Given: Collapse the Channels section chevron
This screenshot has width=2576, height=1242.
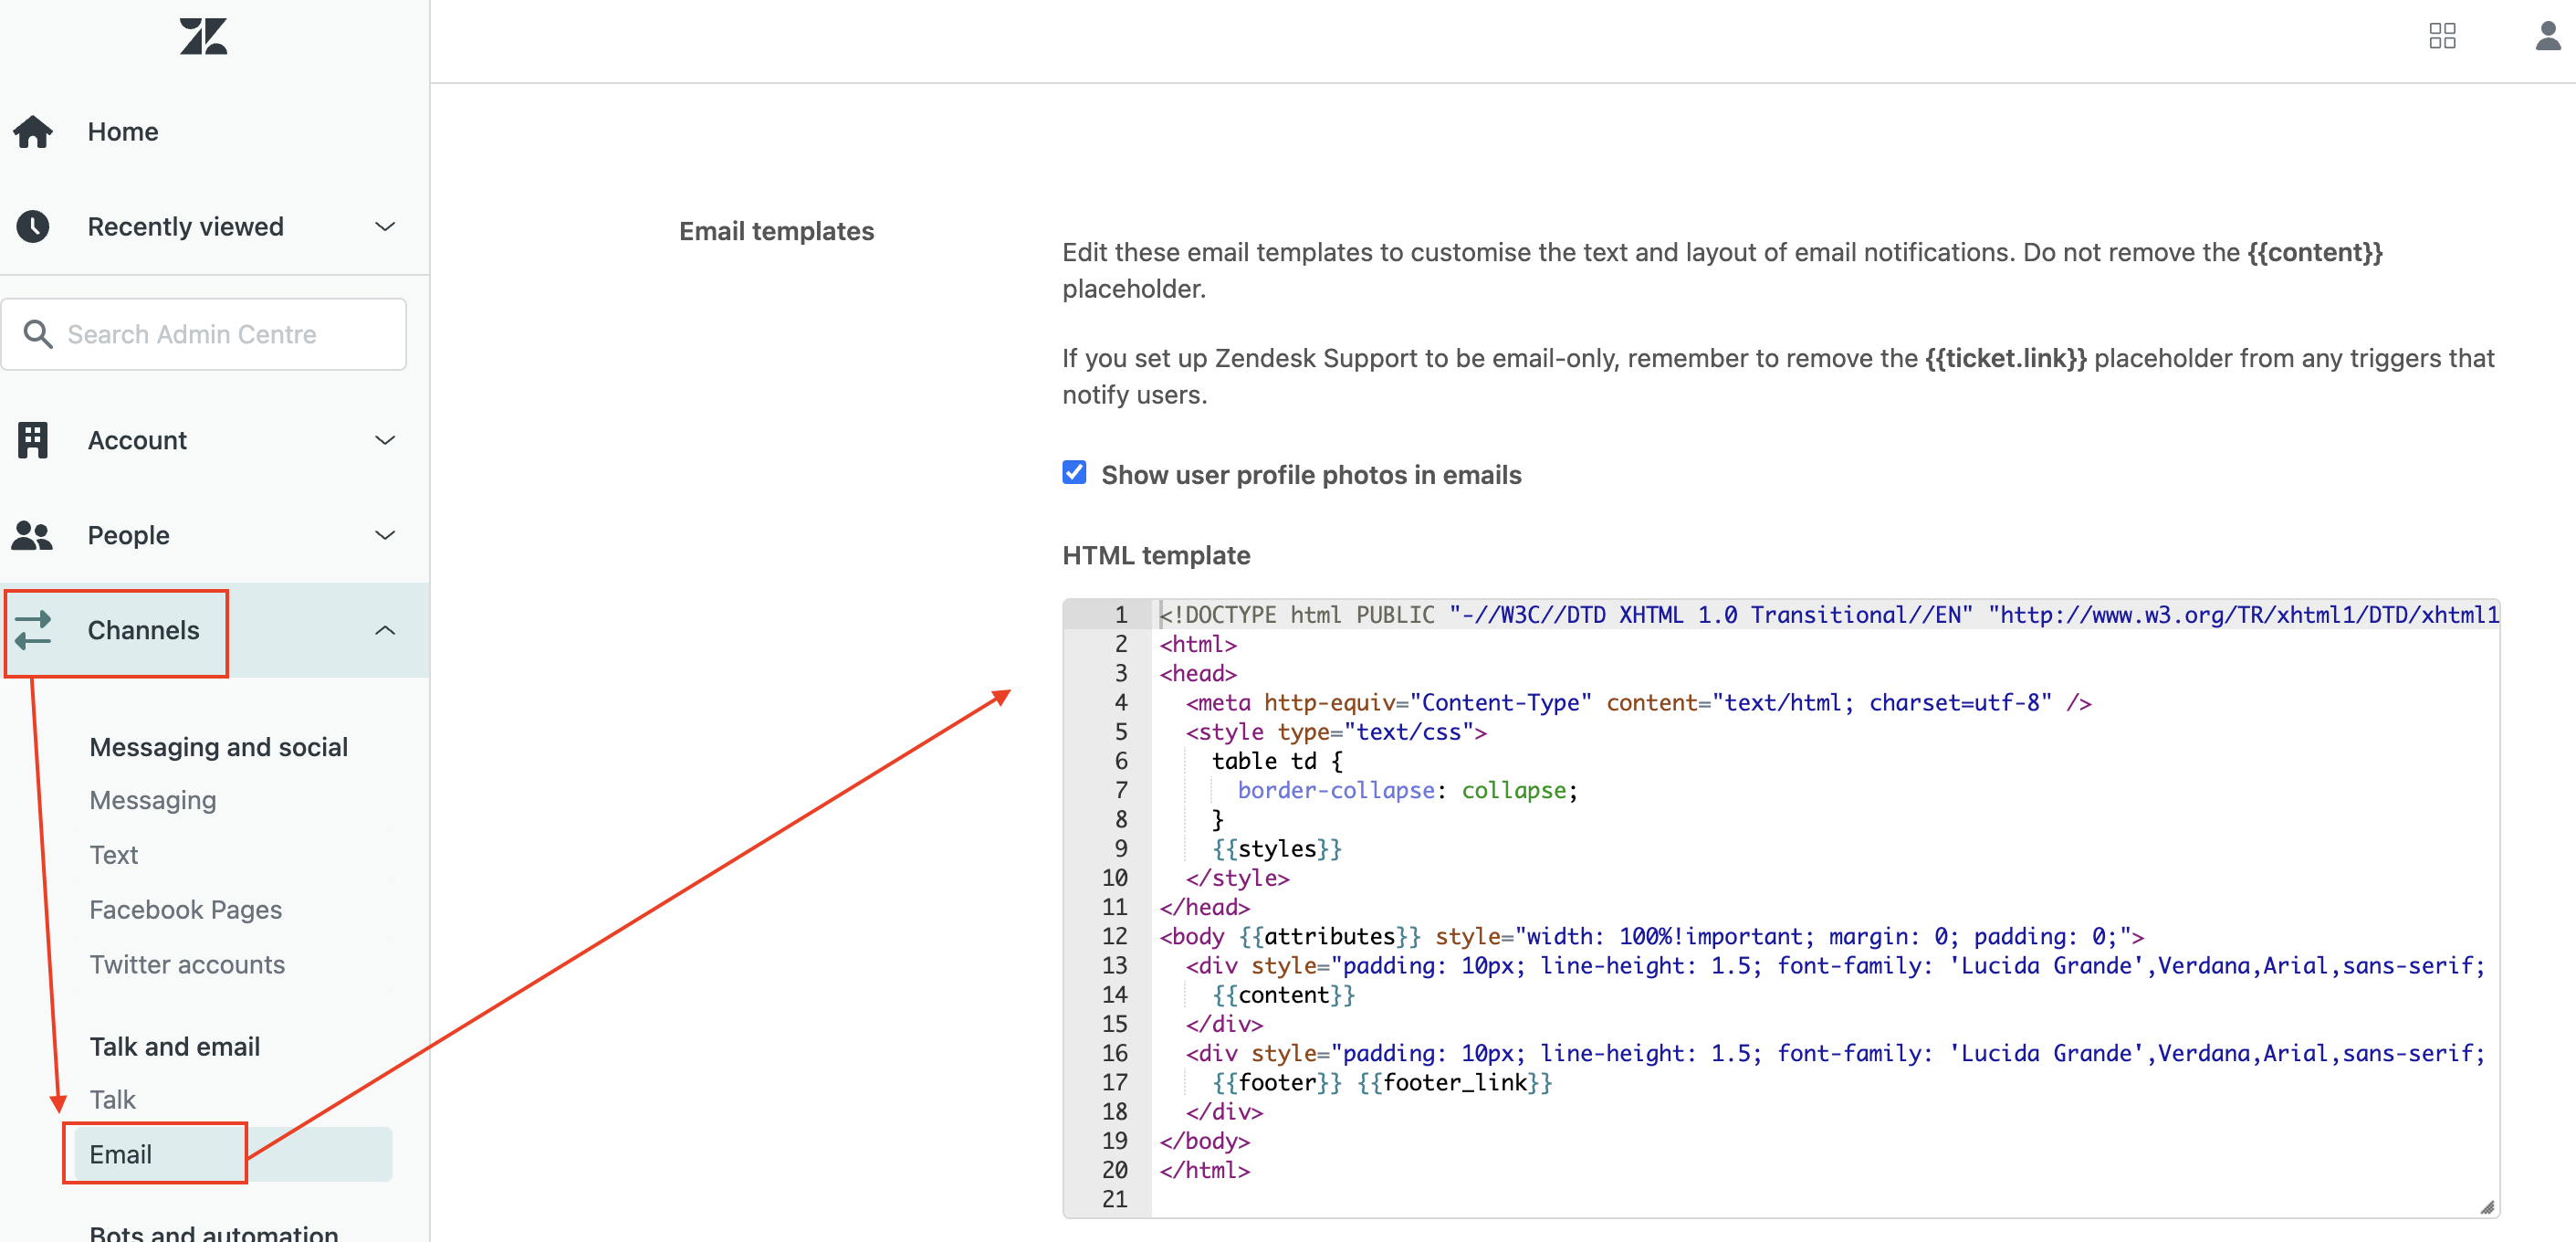Looking at the screenshot, I should [x=385, y=629].
